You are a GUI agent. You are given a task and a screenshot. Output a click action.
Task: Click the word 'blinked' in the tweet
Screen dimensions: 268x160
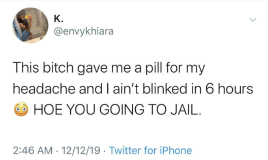[165, 89]
